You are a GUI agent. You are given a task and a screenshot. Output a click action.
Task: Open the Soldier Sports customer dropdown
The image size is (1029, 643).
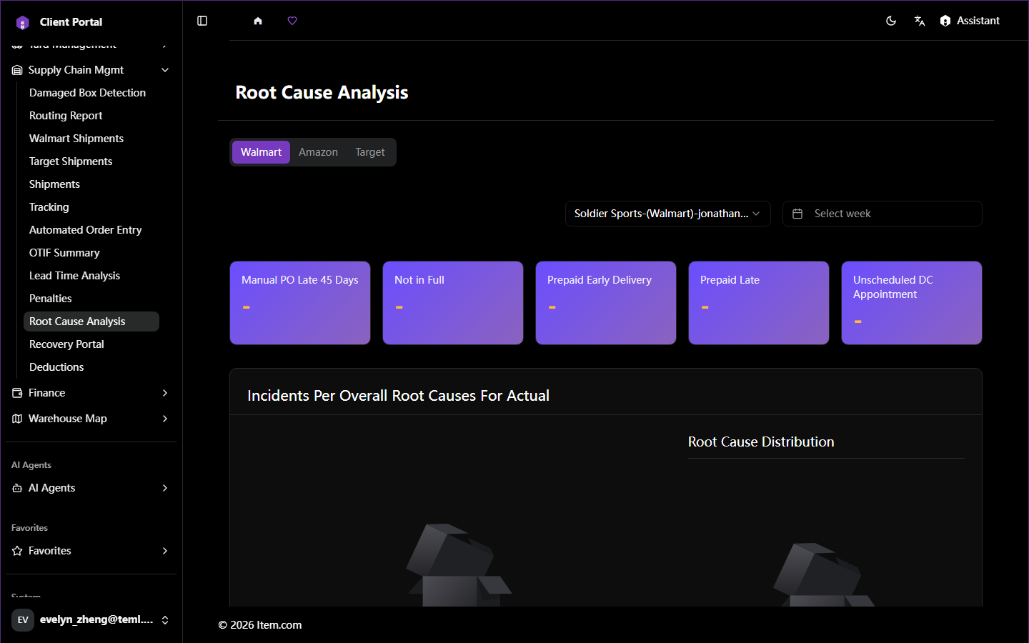(x=667, y=214)
